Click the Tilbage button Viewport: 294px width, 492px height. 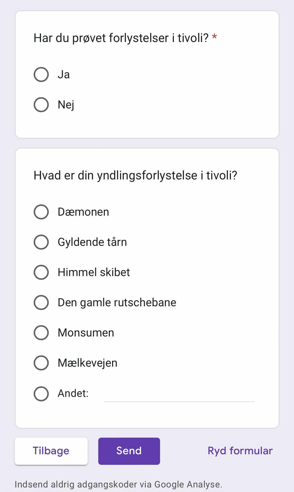(x=51, y=451)
